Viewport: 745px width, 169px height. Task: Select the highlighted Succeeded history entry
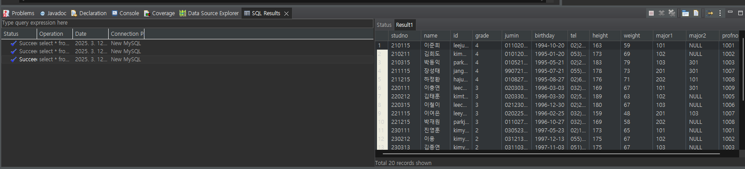187,59
